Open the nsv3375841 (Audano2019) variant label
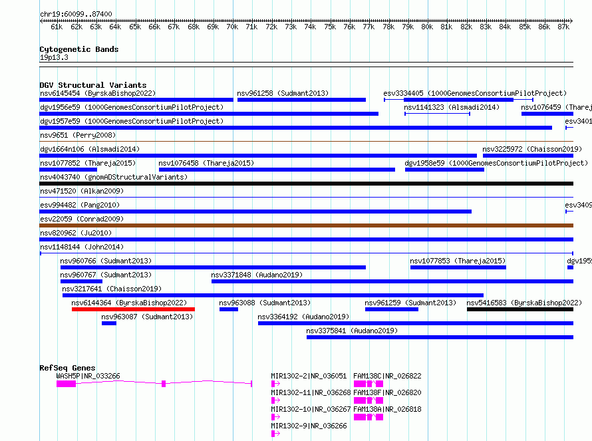Image resolution: width=592 pixels, height=441 pixels. (352, 331)
